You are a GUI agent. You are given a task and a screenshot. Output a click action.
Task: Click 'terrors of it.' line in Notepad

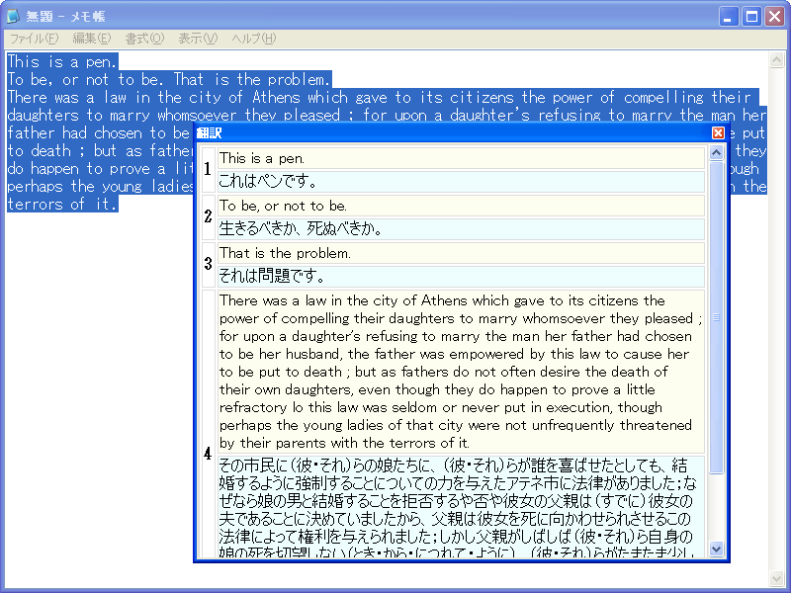(x=62, y=204)
